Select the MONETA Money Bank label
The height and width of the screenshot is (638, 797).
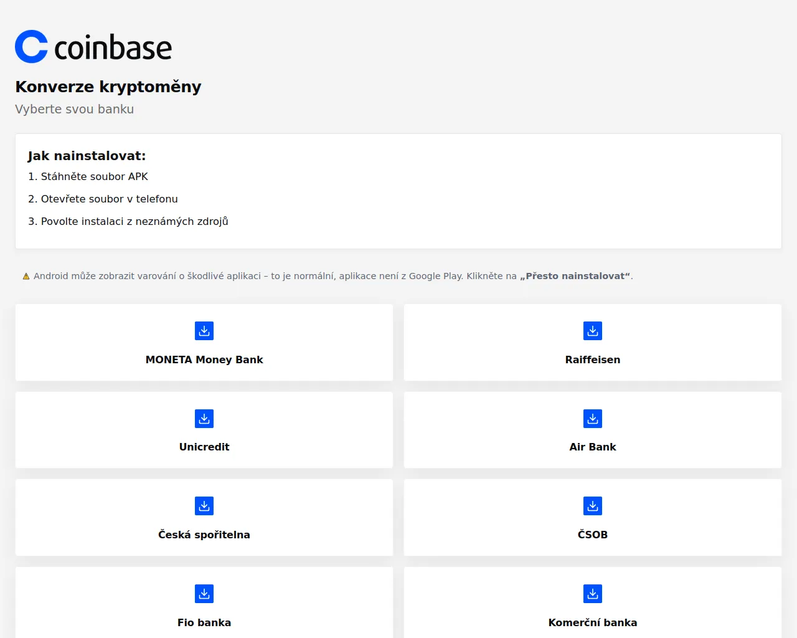(204, 359)
